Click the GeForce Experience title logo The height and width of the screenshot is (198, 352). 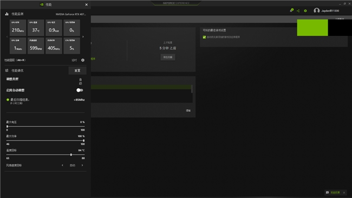click(176, 3)
